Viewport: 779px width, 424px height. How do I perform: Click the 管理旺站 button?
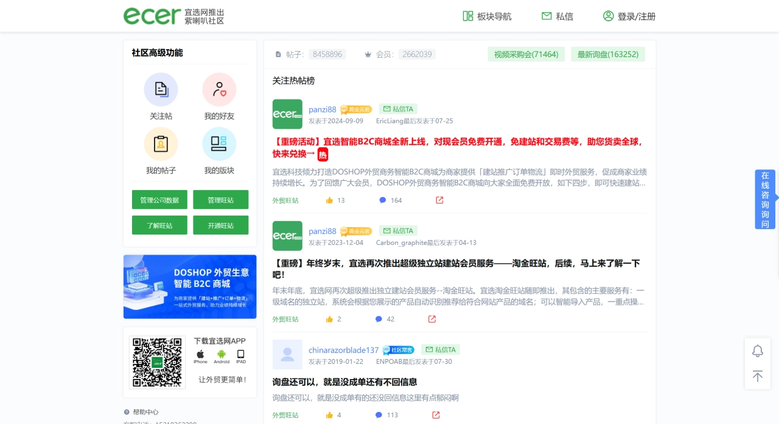coord(221,200)
